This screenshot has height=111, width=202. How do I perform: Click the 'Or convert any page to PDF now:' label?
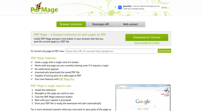click(x=47, y=51)
